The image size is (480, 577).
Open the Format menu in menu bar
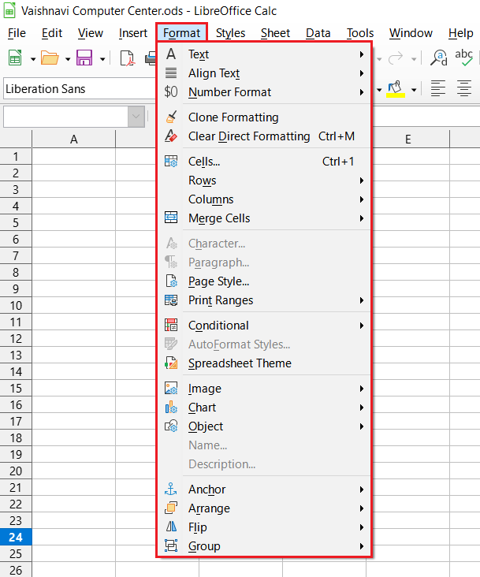click(182, 33)
